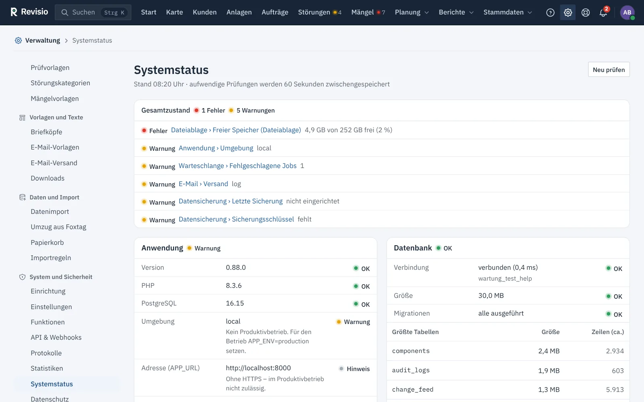The image size is (644, 402).
Task: Click the Größte Tabellen column header
Action: coord(415,332)
